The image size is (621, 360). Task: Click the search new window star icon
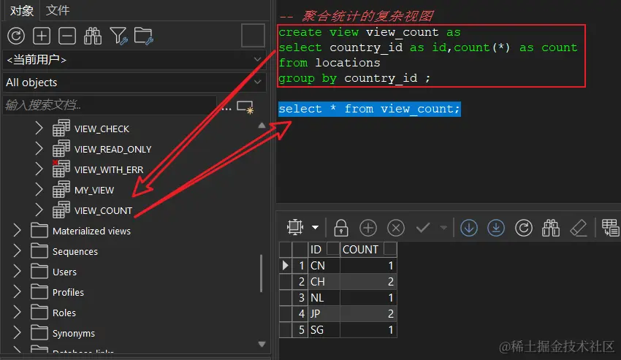pyautogui.click(x=245, y=107)
